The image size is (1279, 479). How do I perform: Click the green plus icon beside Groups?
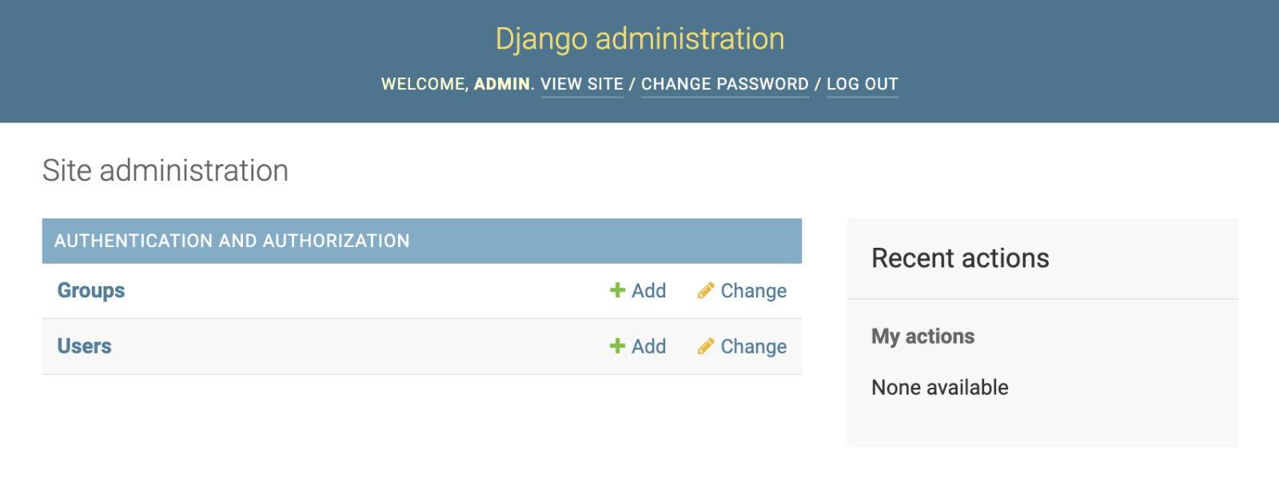click(x=616, y=290)
